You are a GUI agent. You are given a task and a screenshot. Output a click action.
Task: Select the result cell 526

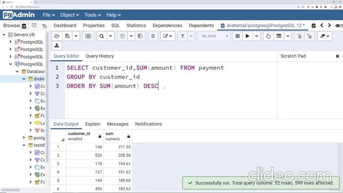(x=85, y=155)
